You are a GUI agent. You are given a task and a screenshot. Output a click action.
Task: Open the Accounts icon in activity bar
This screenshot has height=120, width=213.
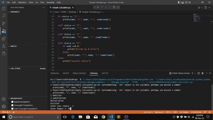[4, 99]
